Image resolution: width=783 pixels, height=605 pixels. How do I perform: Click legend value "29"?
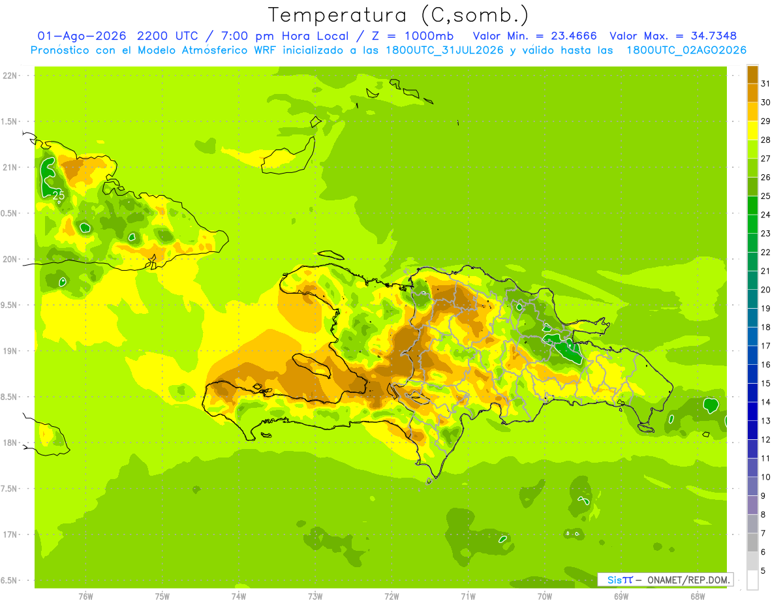765,121
